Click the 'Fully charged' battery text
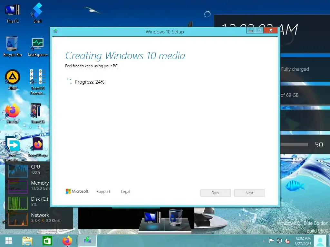This screenshot has width=330, height=247. (x=295, y=69)
